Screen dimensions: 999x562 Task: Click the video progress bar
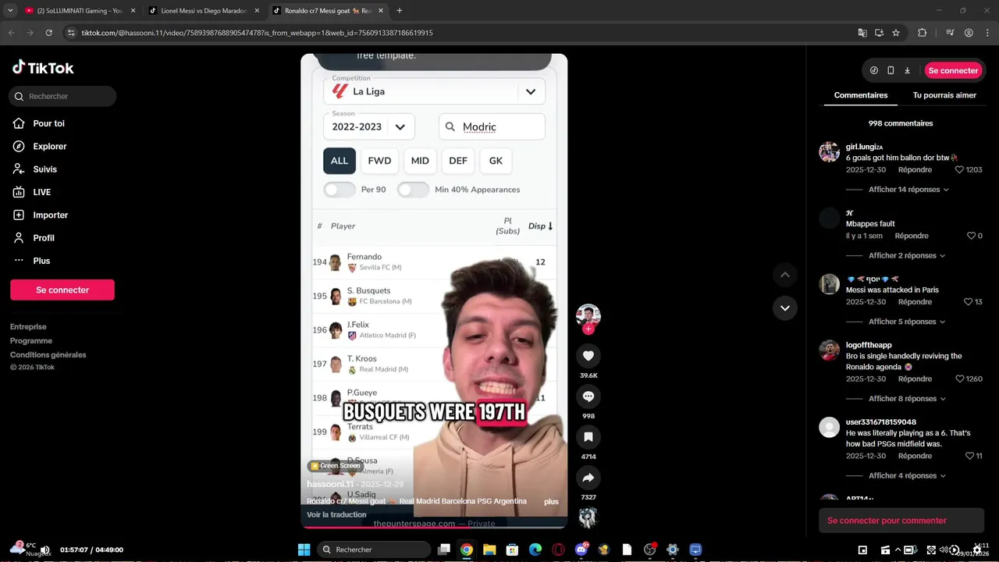click(434, 528)
